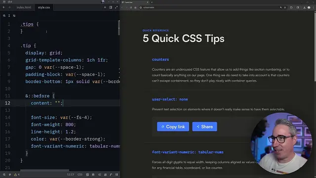This screenshot has height=178, width=316.
Task: Toggle the rightmost panel icon in status bar
Action: (x=117, y=175)
